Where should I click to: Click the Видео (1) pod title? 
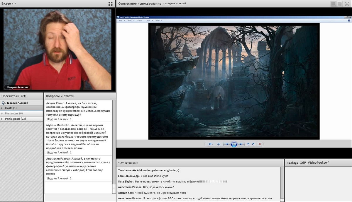point(9,4)
